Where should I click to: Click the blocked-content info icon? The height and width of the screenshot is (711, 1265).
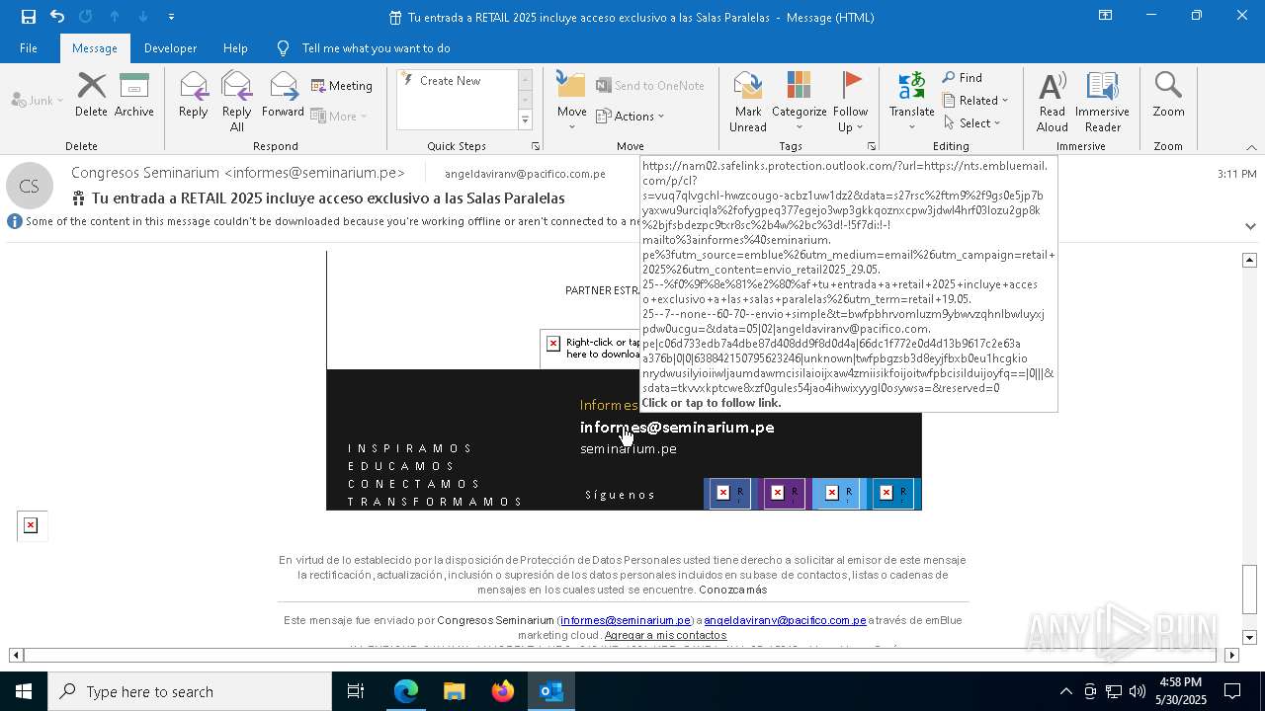(x=15, y=221)
